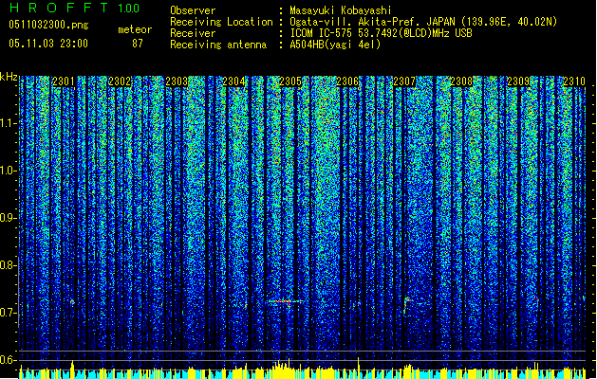This screenshot has width=597, height=379.
Task: Click the meteor label
Action: coord(135,29)
